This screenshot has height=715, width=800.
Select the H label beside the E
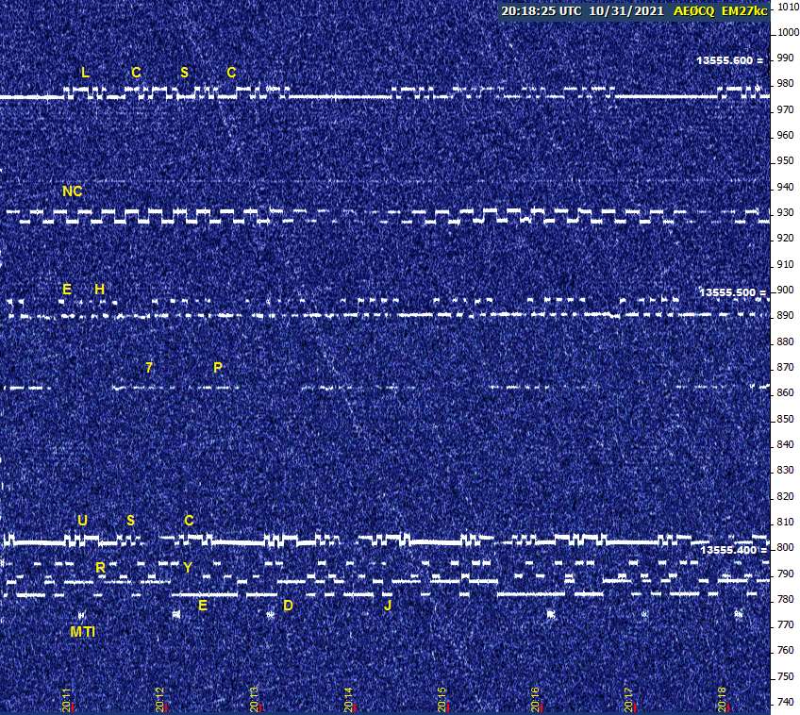coord(99,290)
